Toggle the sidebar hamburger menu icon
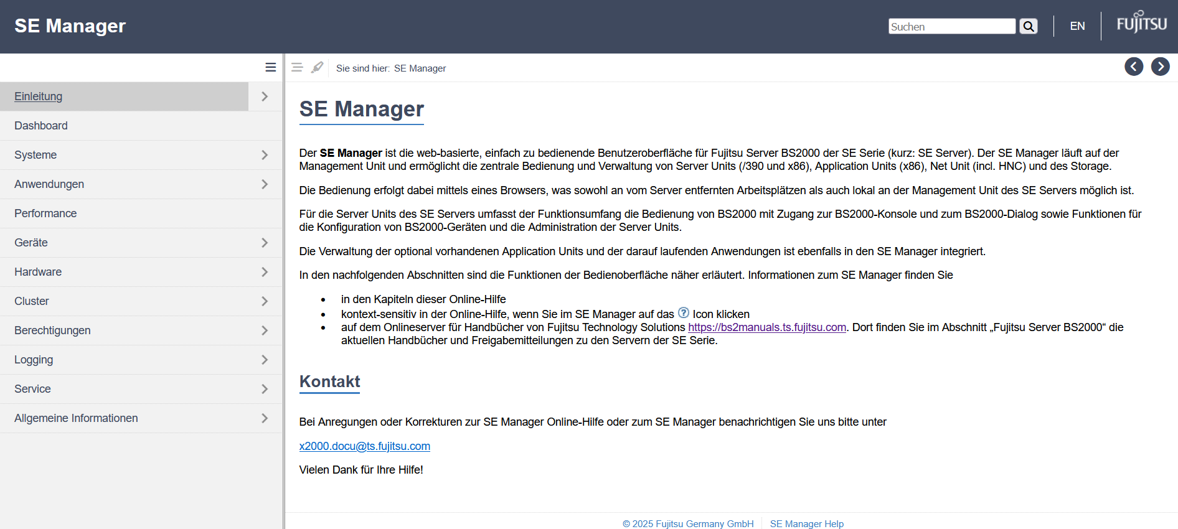Screen dimensions: 1178x529 [x=270, y=67]
